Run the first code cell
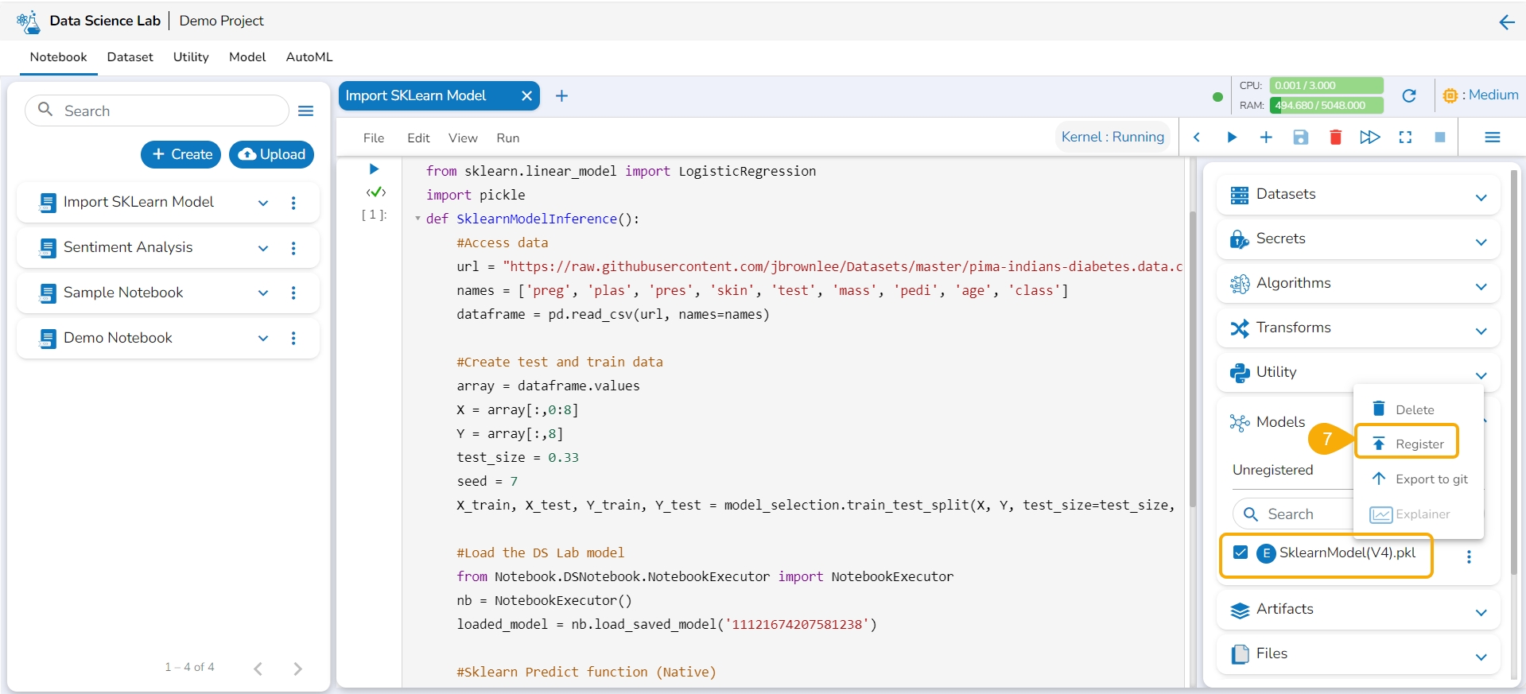This screenshot has width=1526, height=694. 374,169
